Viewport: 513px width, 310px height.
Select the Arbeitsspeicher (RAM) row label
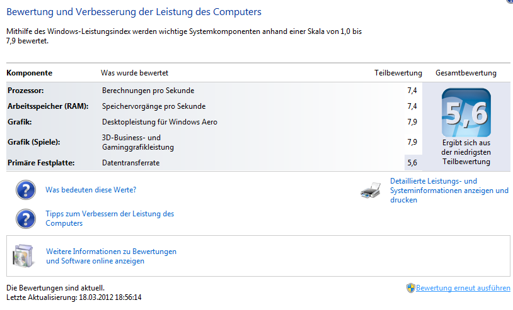click(48, 106)
